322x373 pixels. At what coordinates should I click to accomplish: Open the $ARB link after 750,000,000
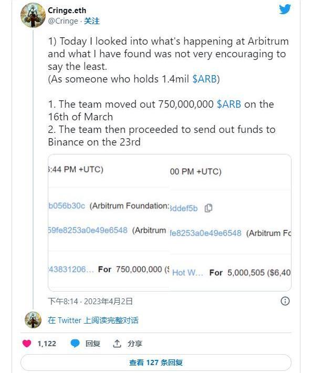[228, 104]
